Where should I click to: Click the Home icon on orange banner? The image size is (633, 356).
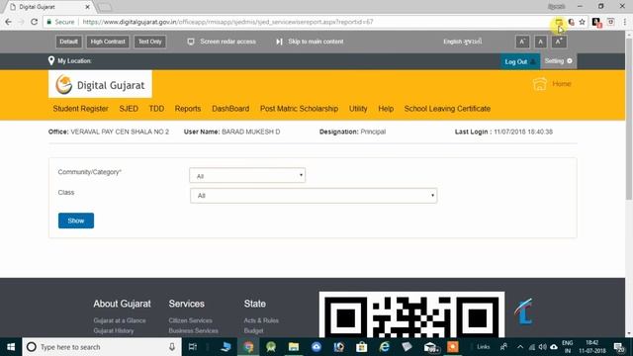coord(540,84)
